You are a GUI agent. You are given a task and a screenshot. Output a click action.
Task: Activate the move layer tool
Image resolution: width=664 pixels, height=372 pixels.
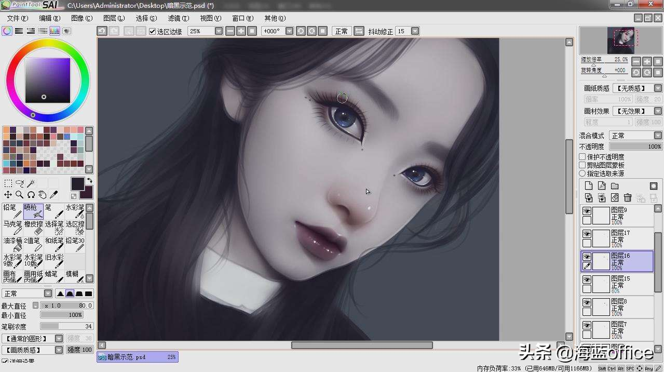point(8,195)
